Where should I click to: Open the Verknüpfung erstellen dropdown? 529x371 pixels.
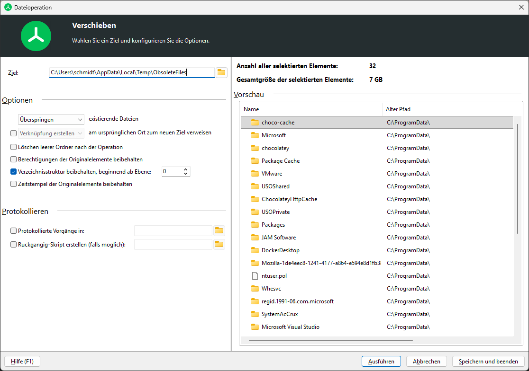coord(51,133)
